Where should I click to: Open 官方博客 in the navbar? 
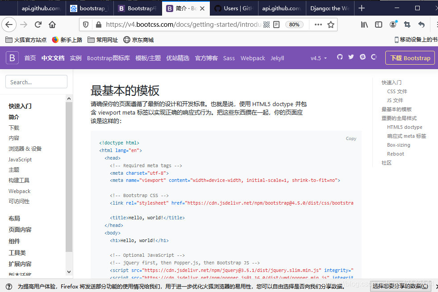tap(206, 58)
